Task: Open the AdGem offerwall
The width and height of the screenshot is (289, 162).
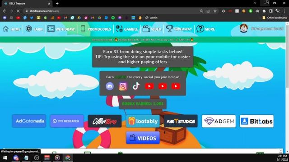Action: coord(219,121)
